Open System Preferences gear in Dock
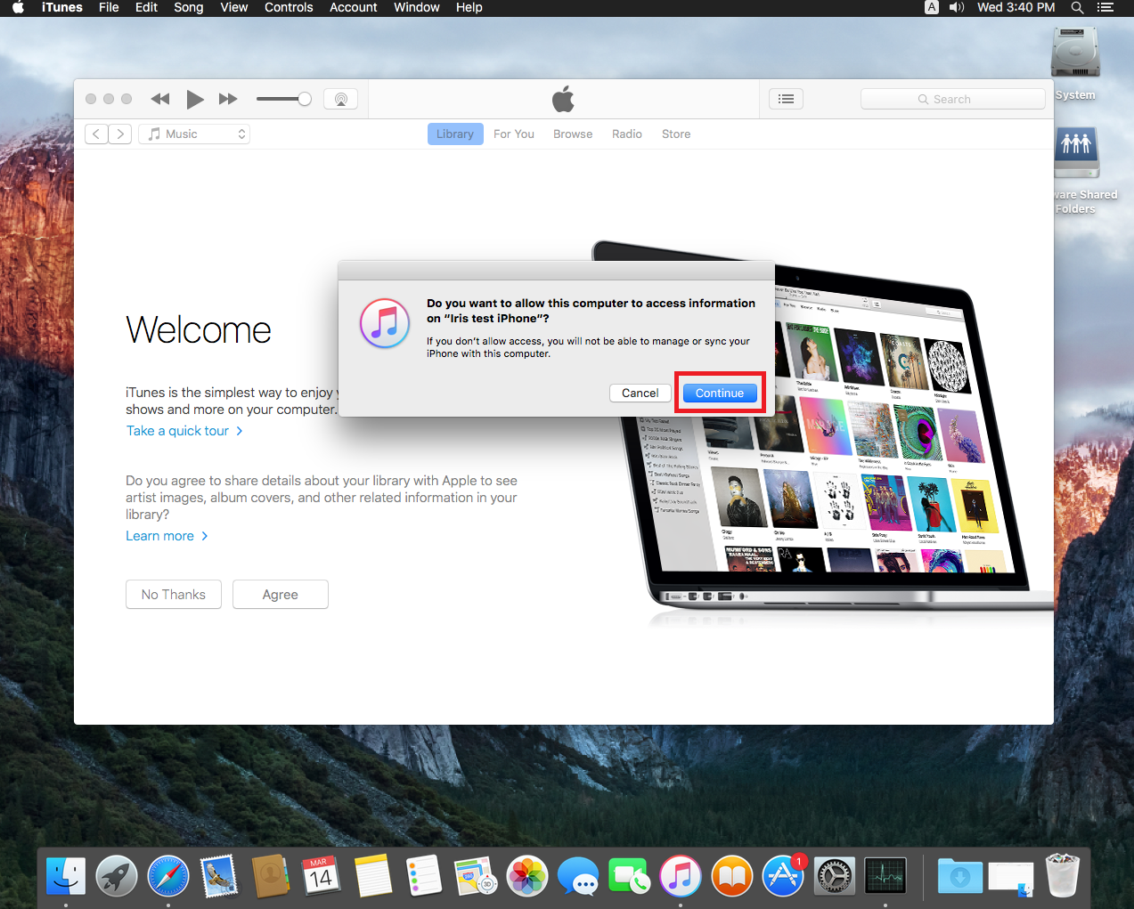Screen dimensions: 1134x909 (835, 876)
